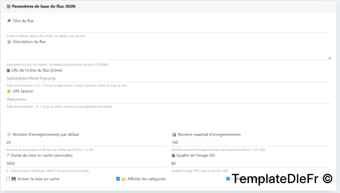Click the memo icon beside Description du flux
Image resolution: width=340 pixels, height=193 pixels.
click(9, 42)
